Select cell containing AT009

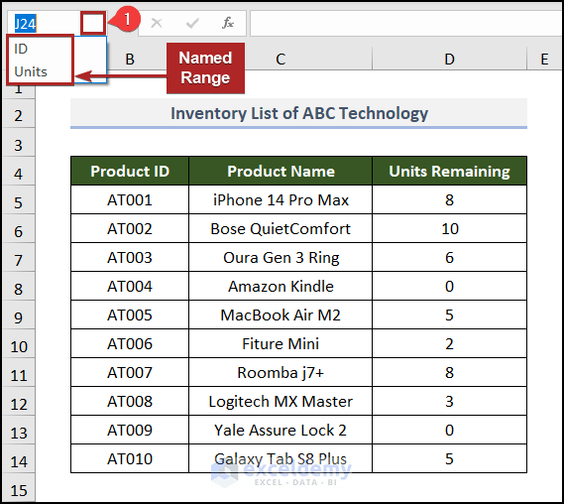[130, 431]
